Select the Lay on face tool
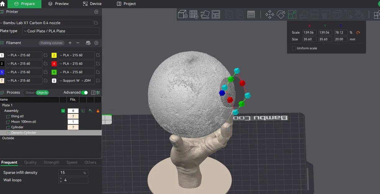 [303, 14]
